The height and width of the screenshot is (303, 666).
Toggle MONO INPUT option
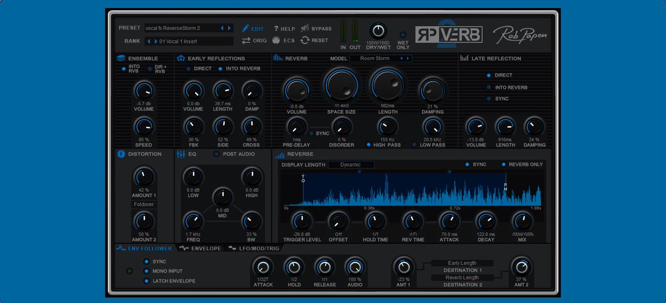pos(147,271)
